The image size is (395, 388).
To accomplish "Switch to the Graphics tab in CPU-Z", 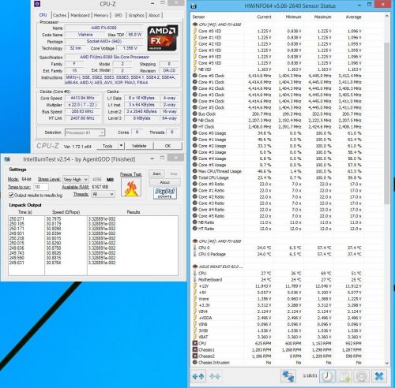I will [x=136, y=15].
